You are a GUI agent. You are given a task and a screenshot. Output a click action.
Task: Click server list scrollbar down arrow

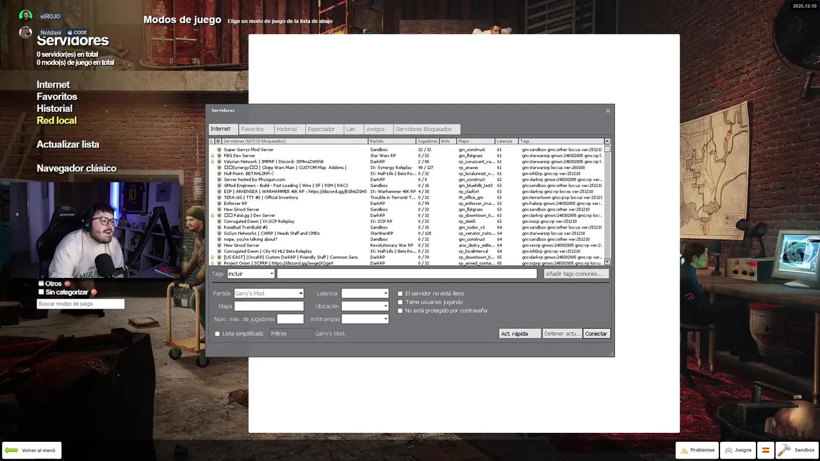607,262
